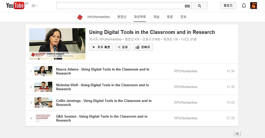Switch to the 재생목록 tab
This screenshot has height=138, width=265.
point(140,17)
